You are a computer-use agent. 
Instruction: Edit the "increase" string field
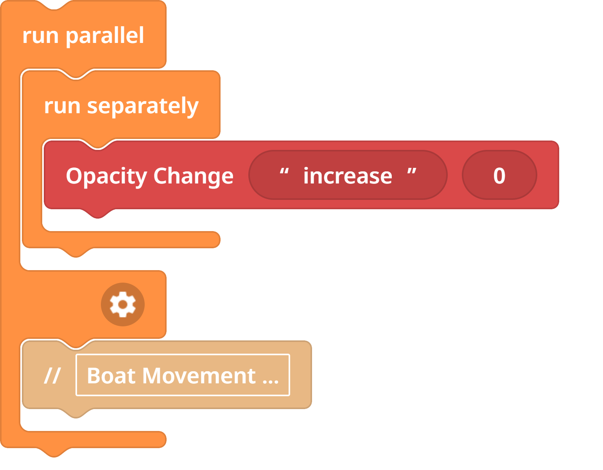click(348, 176)
